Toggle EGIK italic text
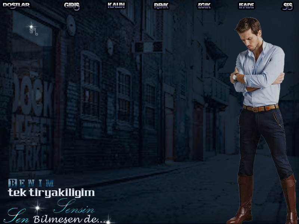The width and height of the screenshot is (299, 224). 204,6
